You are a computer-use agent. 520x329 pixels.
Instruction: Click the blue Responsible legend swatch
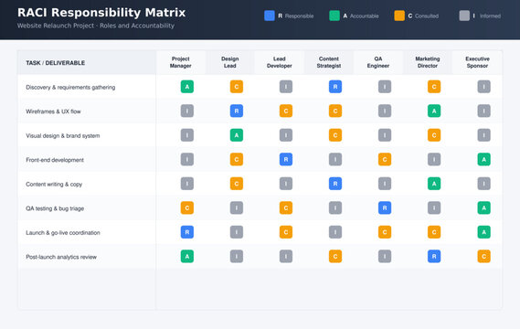click(x=270, y=16)
